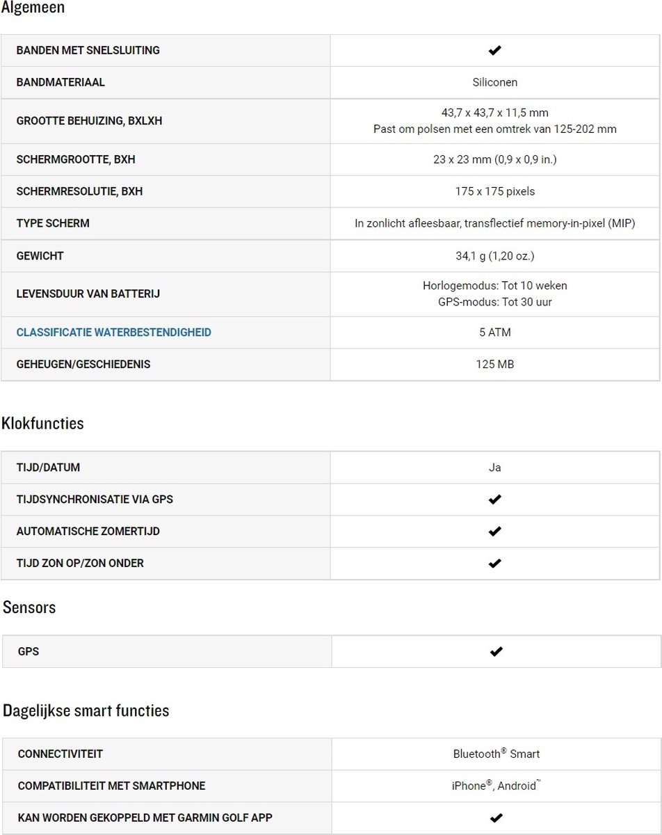Click checkmark for Tijd zon op/zon onder
Screen dimensions: 662x835
pos(495,564)
